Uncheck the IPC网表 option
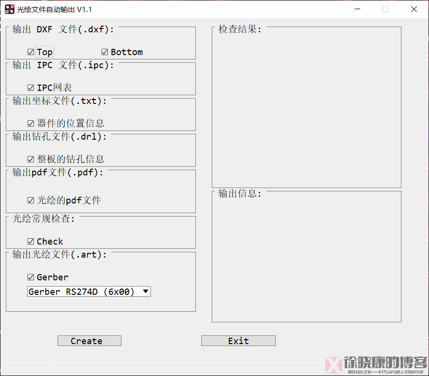Screen dimensions: 429x376 (x=31, y=88)
